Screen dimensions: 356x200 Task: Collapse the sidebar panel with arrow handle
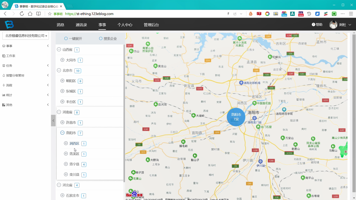pyautogui.click(x=53, y=121)
